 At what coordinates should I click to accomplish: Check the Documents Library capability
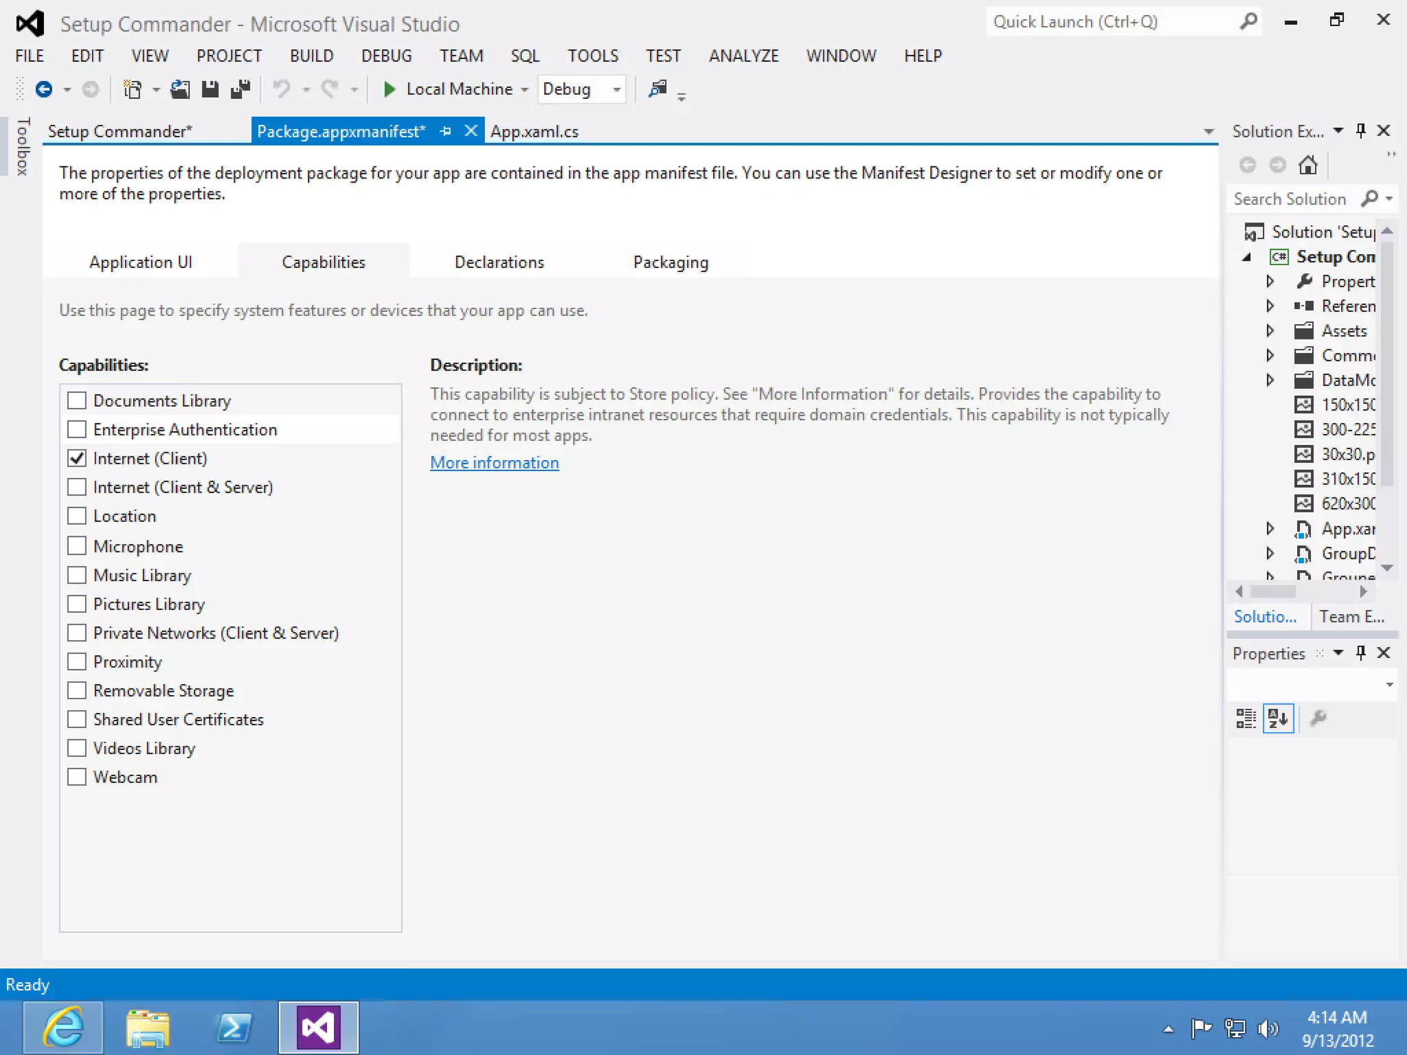pos(77,400)
